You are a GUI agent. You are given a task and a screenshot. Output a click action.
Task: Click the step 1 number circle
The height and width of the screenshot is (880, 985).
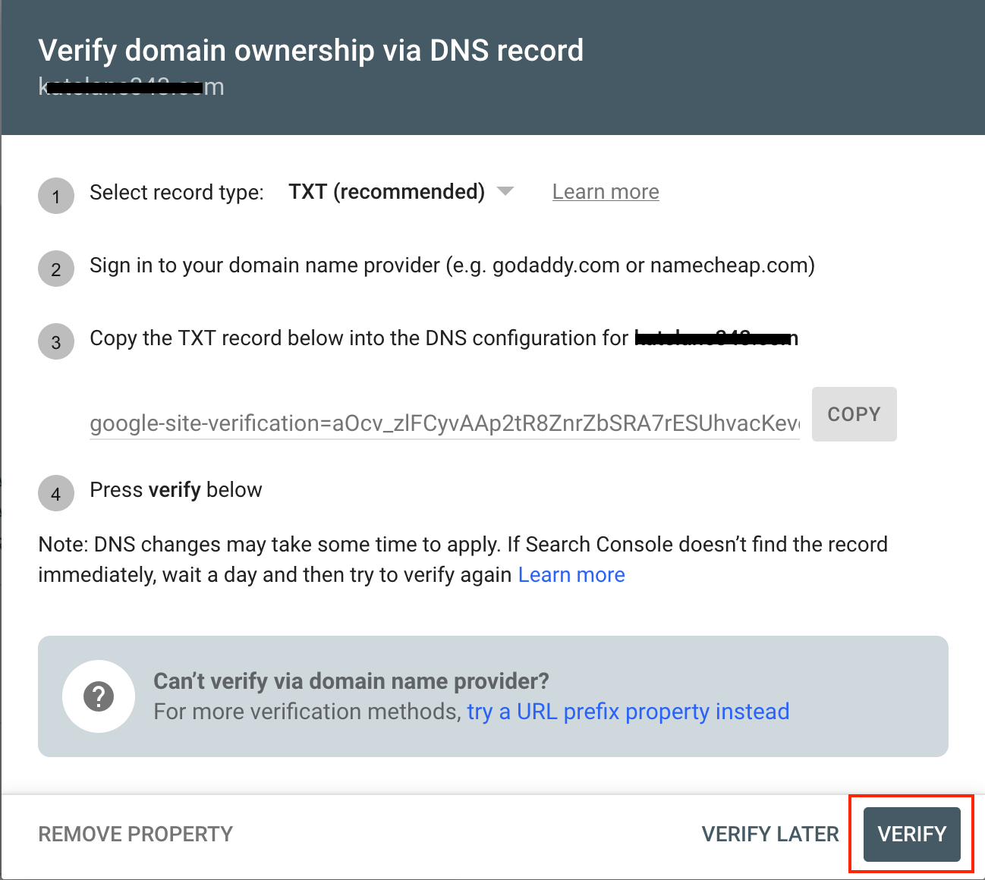click(x=56, y=196)
